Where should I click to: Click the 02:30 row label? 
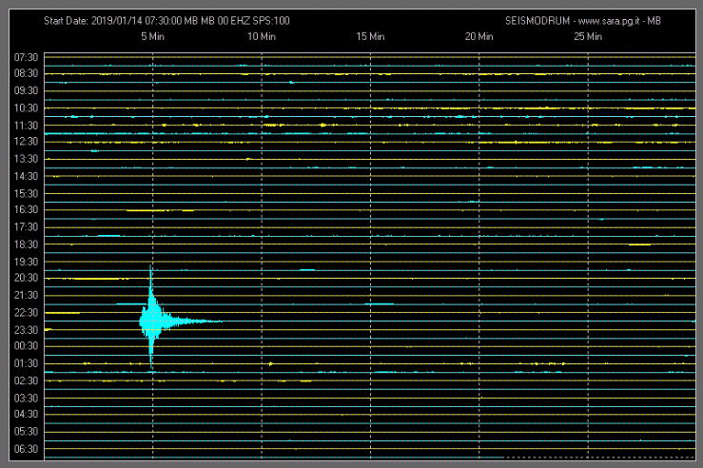(x=26, y=380)
